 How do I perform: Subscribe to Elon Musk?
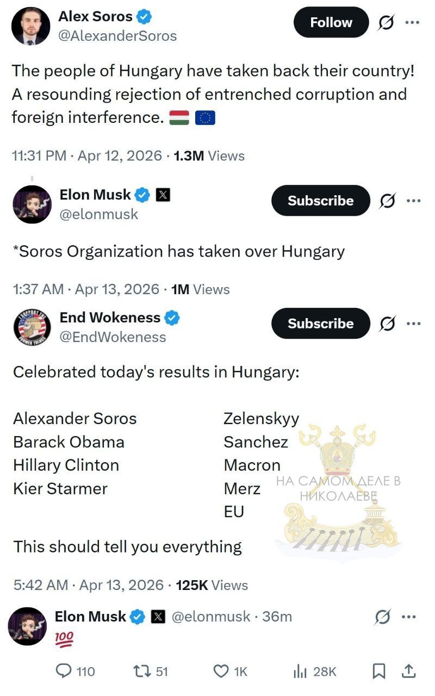click(320, 201)
